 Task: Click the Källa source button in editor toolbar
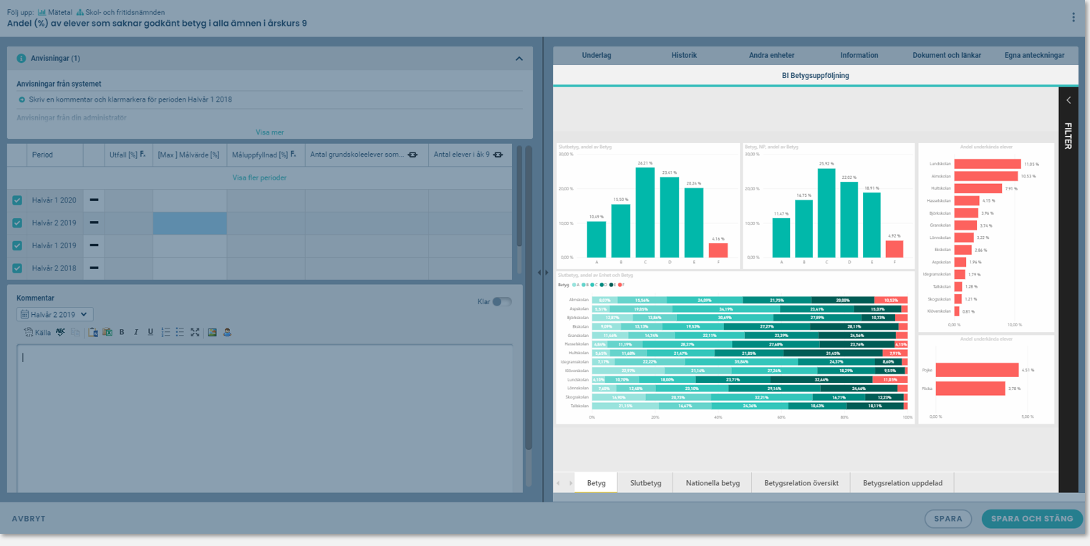(x=38, y=332)
